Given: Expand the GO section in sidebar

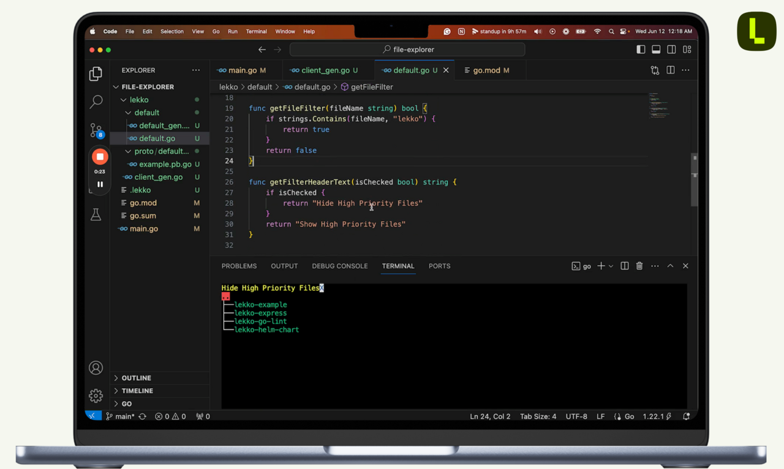Looking at the screenshot, I should click(x=126, y=403).
